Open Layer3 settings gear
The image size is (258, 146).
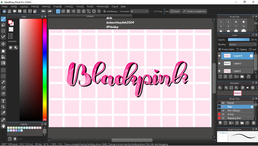[x=251, y=56]
